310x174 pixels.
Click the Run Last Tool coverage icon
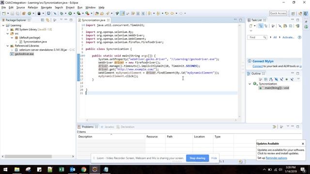[78, 14]
